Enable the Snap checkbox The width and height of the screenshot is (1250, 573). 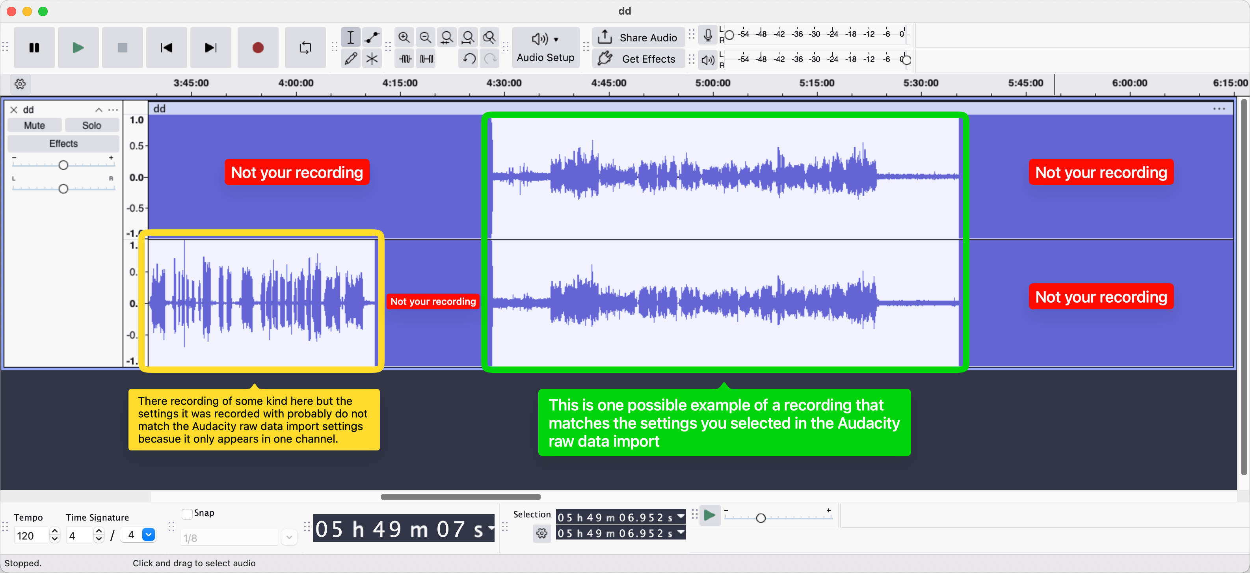(187, 513)
